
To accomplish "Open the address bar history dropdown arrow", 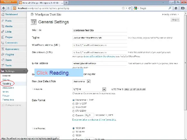I will click(x=126, y=8).
